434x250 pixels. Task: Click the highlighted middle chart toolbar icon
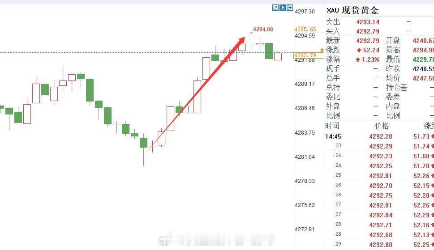(282, 8)
